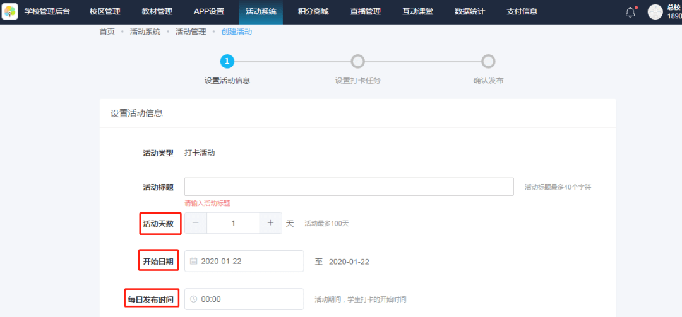Click the 请输入活动标题 error message
This screenshot has height=317, width=682.
(x=207, y=203)
